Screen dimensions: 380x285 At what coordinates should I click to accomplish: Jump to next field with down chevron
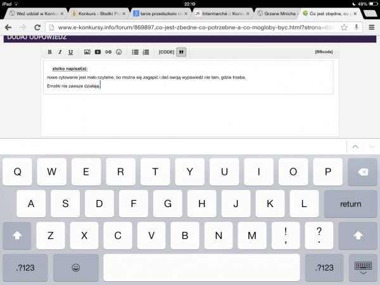tap(371, 146)
